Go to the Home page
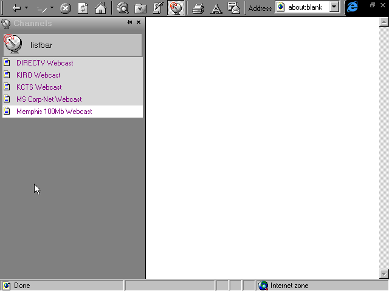The height and width of the screenshot is (291, 389). (x=100, y=8)
